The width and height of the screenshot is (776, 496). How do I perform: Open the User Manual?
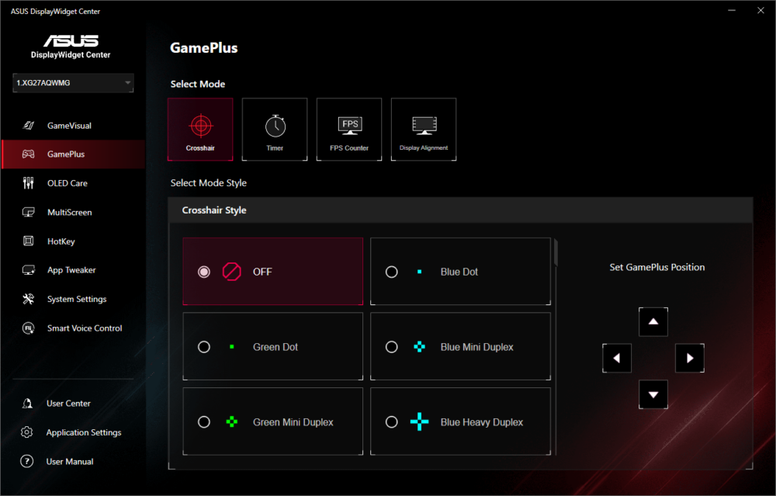(x=69, y=462)
